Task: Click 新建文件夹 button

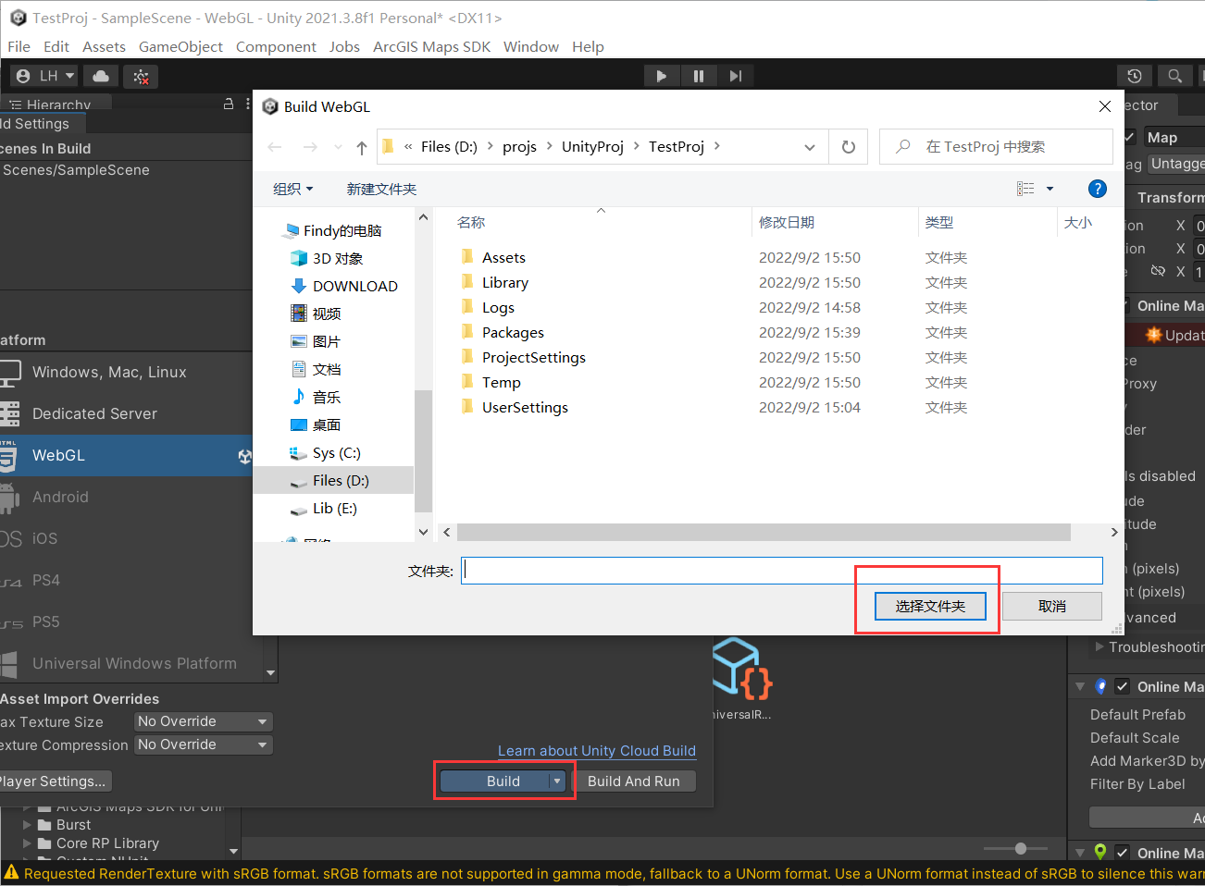Action: [381, 189]
